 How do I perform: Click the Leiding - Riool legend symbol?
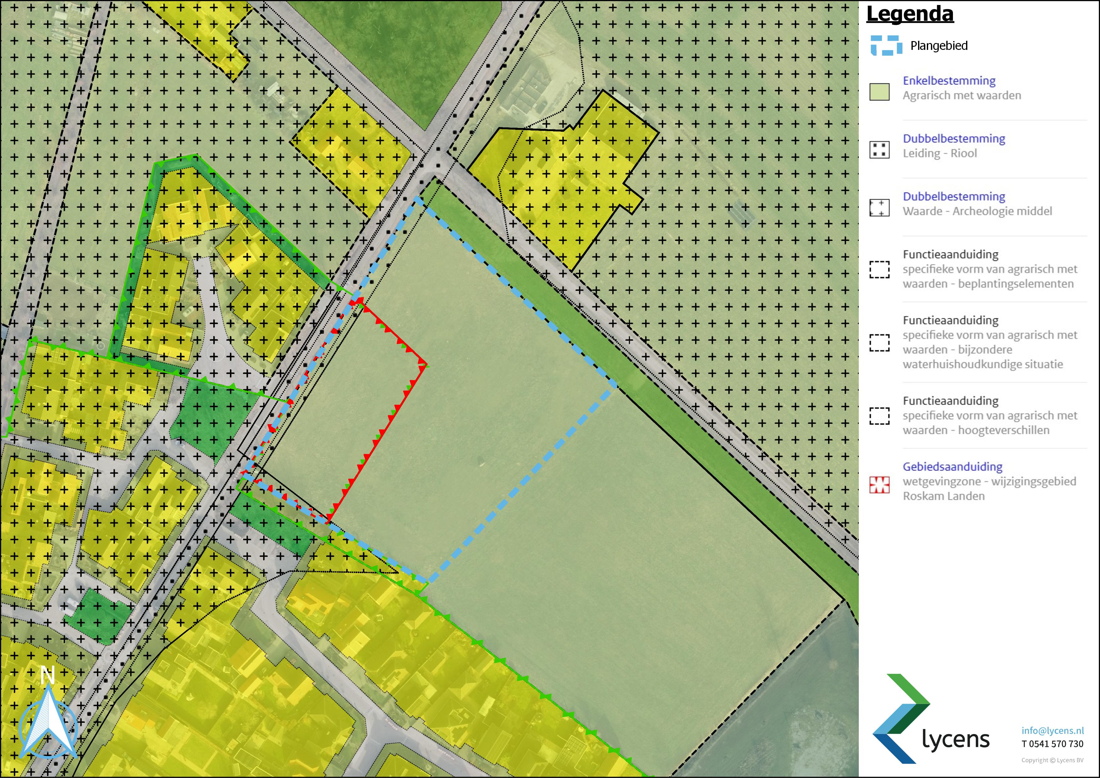point(879,150)
